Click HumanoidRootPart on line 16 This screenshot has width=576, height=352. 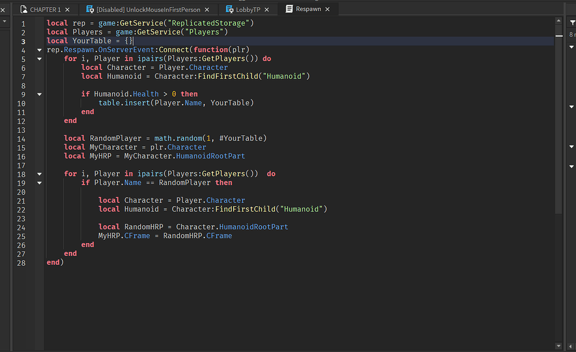[210, 156]
